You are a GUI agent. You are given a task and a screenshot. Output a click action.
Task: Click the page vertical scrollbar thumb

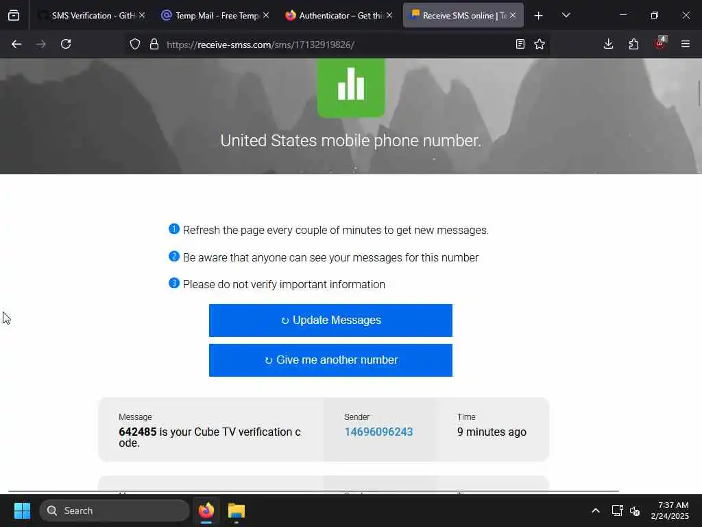pyautogui.click(x=699, y=93)
